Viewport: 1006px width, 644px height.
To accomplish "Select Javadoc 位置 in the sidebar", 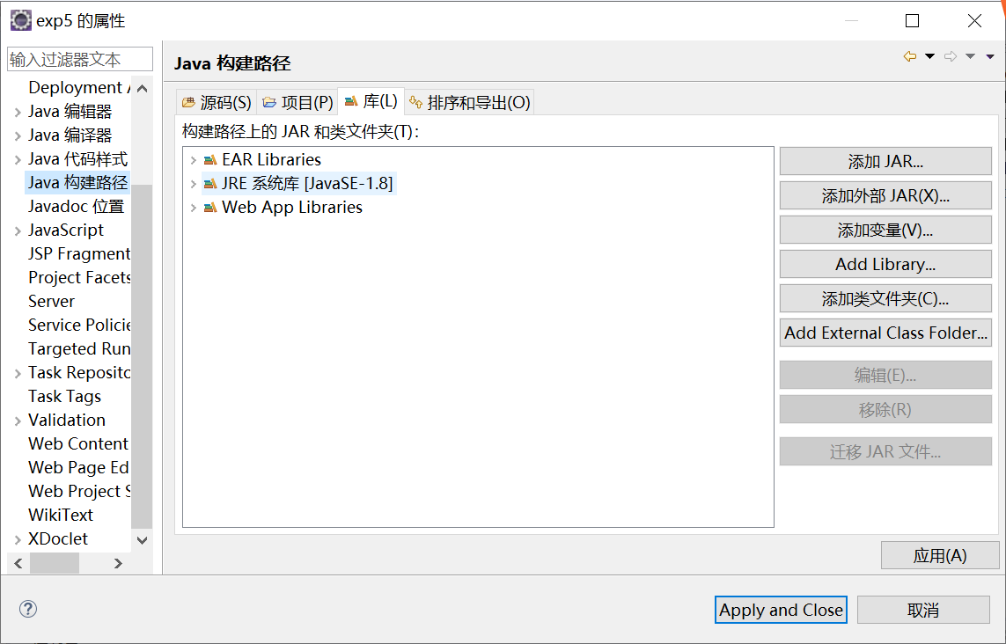I will point(76,207).
